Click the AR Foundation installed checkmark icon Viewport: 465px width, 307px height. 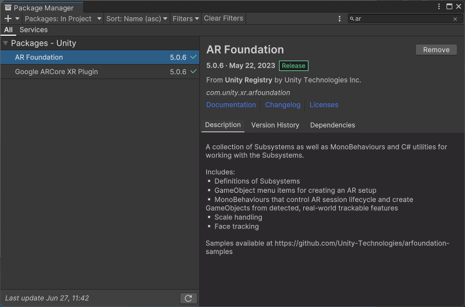pos(194,57)
